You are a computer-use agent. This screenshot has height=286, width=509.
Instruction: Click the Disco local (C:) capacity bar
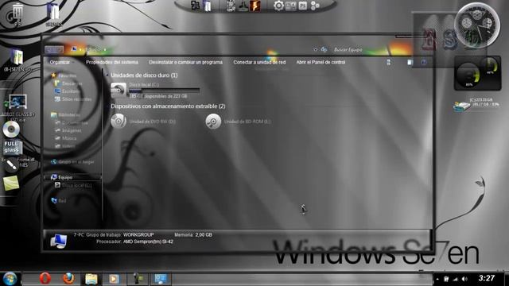pyautogui.click(x=165, y=91)
